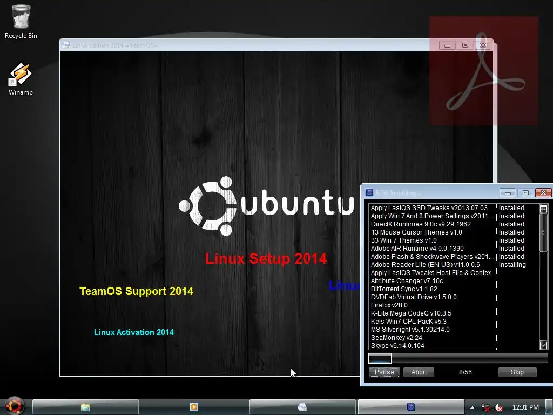The image size is (553, 415).
Task: Click the 12:31 PM clock
Action: coord(525,407)
